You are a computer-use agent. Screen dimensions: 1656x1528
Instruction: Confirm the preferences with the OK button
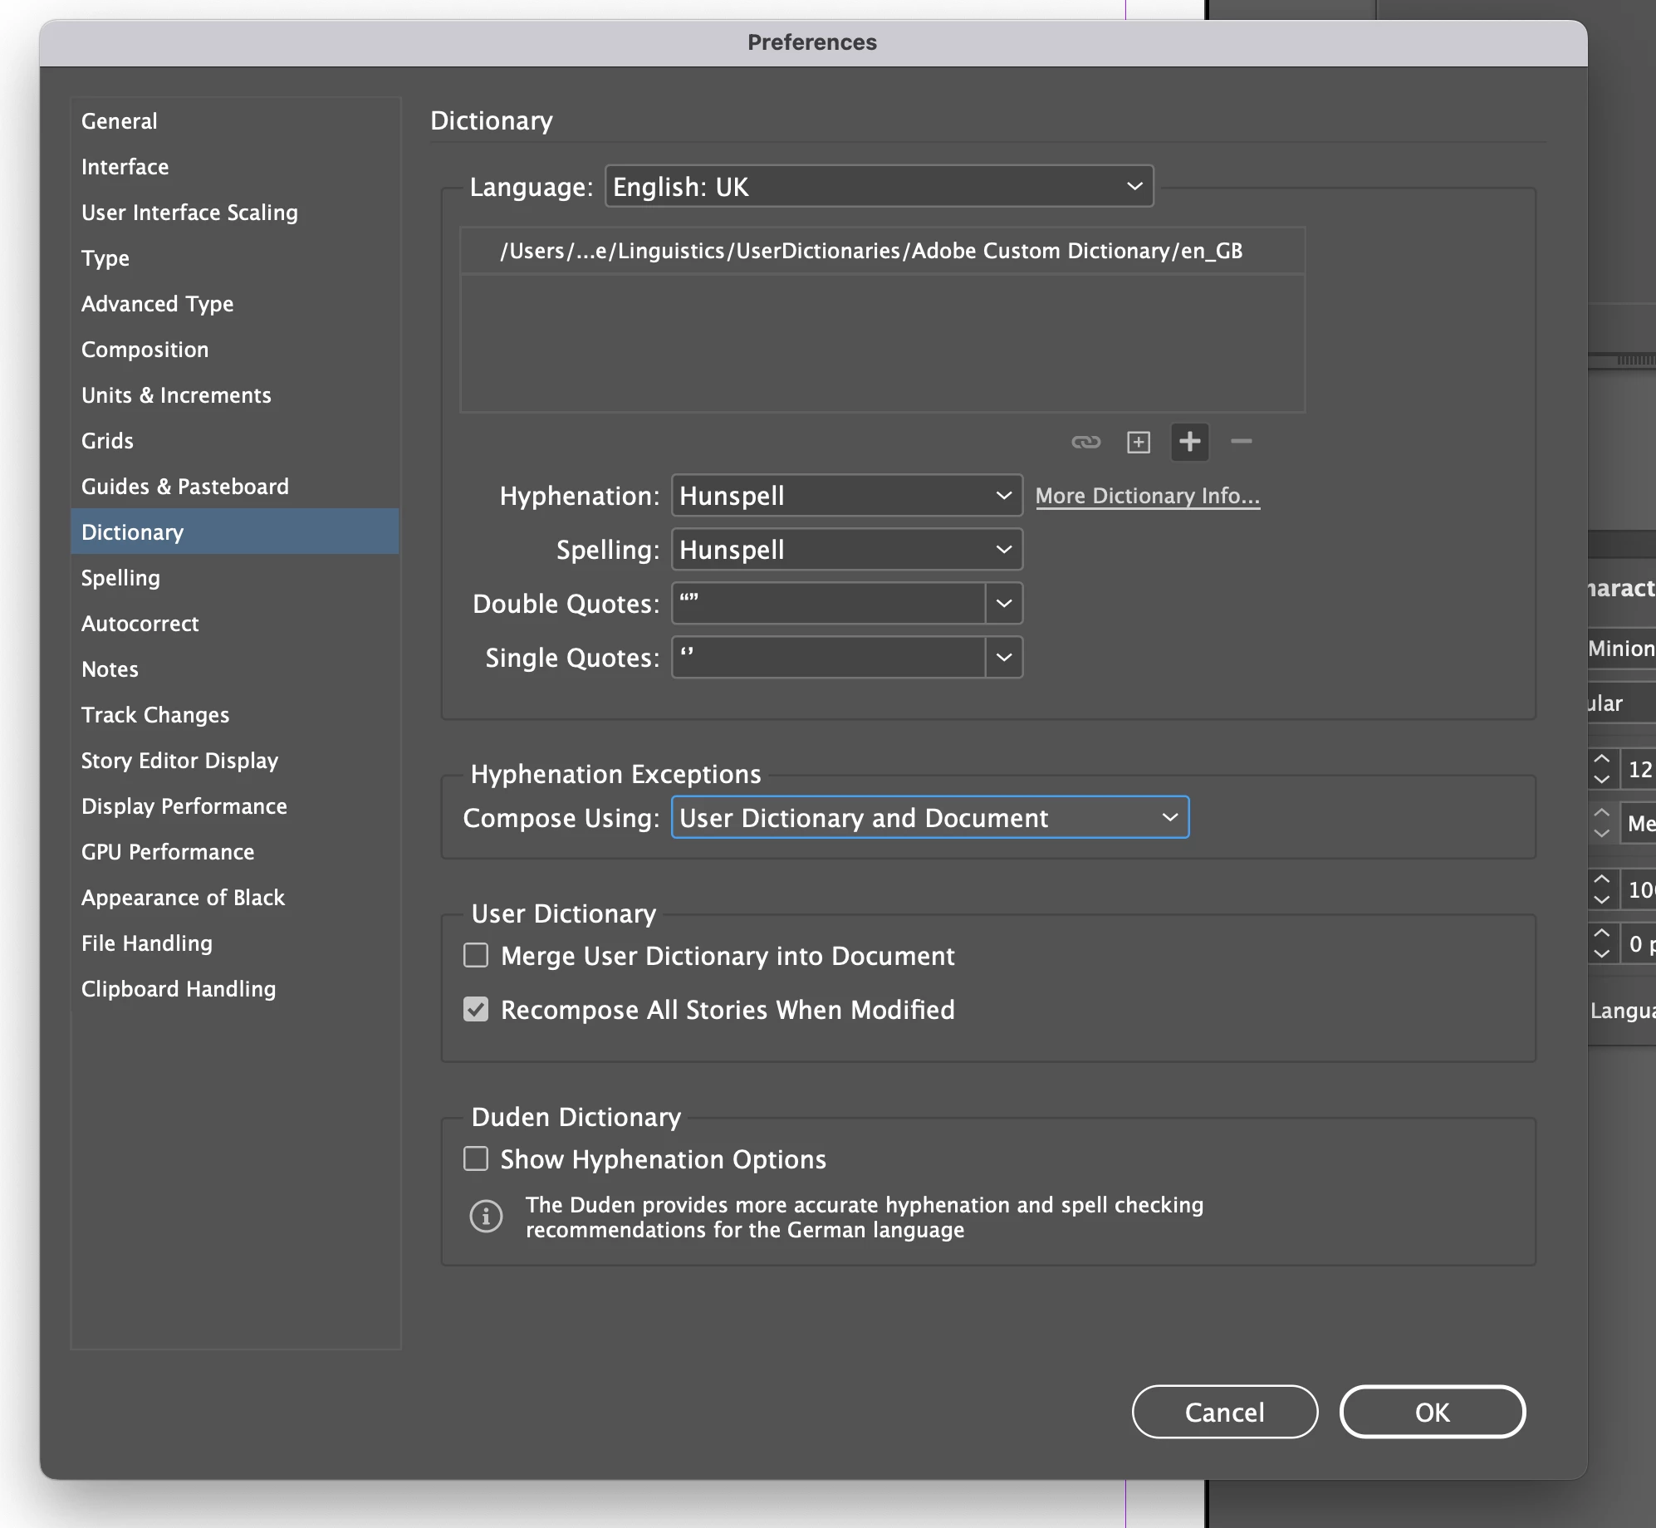coord(1432,1412)
